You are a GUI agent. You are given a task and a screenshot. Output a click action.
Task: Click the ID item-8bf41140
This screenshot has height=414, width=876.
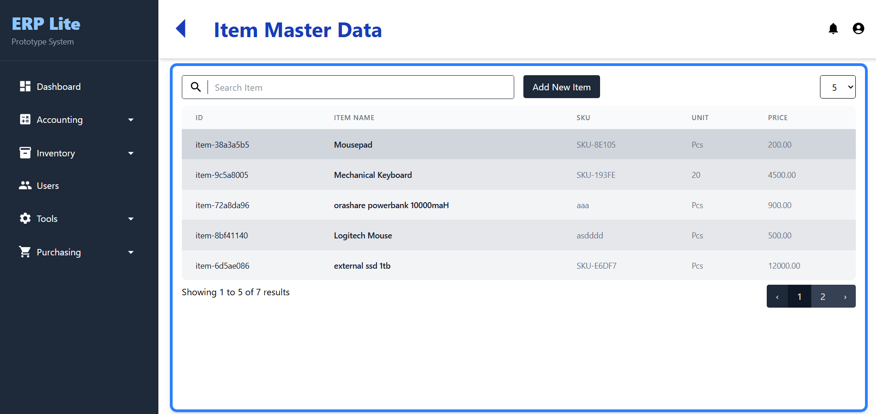point(222,236)
